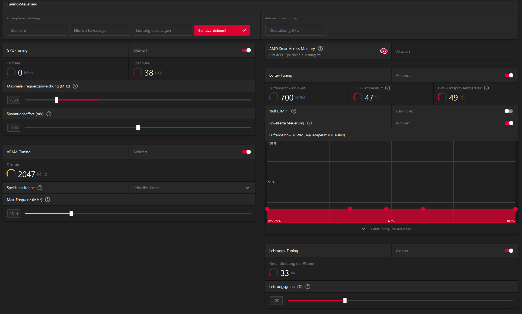Disable the GPU-Tuning toggle
Screen dimensions: 522x314
coord(246,50)
